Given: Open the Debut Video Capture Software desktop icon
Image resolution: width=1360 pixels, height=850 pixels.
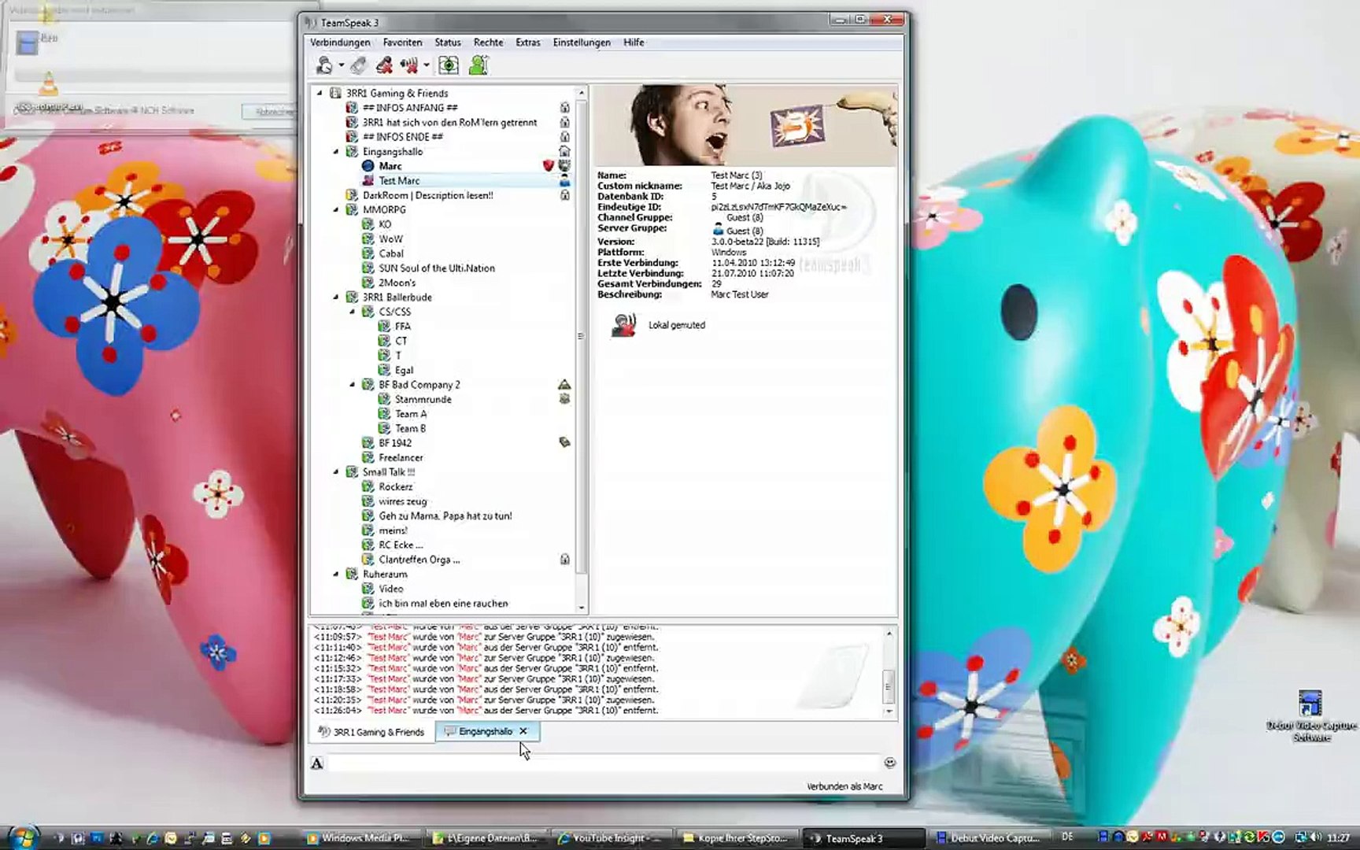Looking at the screenshot, I should click(1310, 715).
